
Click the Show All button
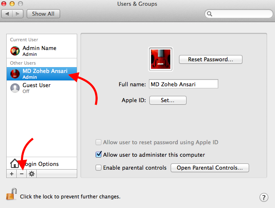(x=43, y=14)
